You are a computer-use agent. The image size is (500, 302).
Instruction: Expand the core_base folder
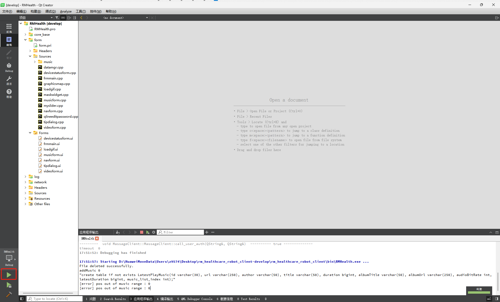coord(26,34)
